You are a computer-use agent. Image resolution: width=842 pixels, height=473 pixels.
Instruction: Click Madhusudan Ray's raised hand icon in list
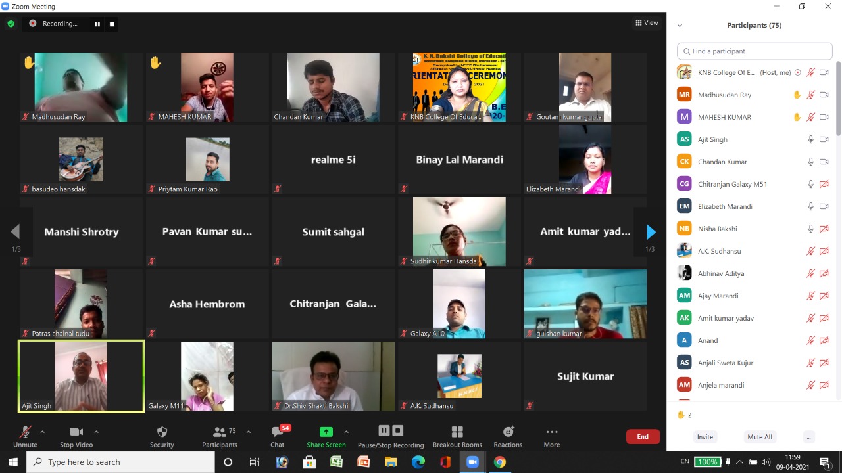tap(797, 95)
